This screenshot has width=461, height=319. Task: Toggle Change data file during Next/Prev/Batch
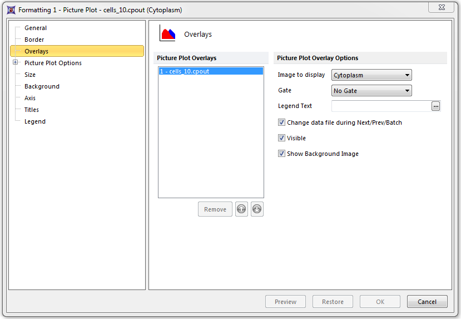coord(282,122)
